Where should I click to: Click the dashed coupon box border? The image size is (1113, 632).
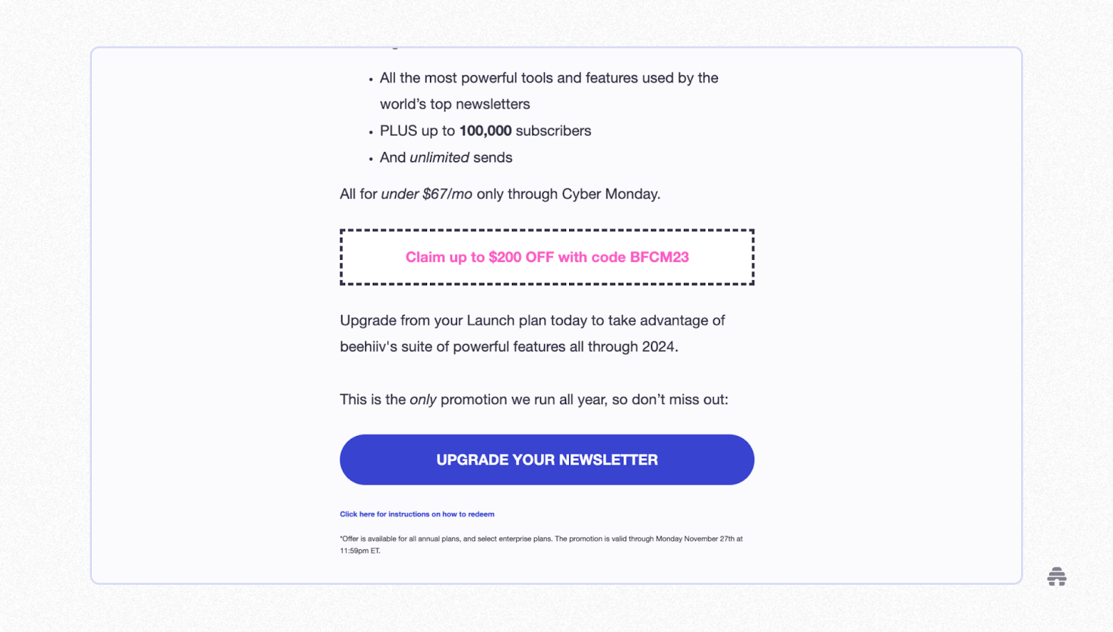[x=547, y=229]
